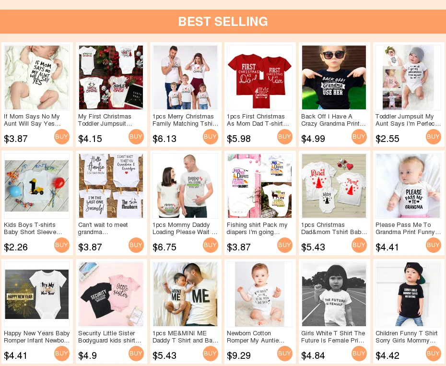This screenshot has height=366, width=446.
Task: Open the Can't wait to meet grandma link
Action: pyautogui.click(x=103, y=228)
